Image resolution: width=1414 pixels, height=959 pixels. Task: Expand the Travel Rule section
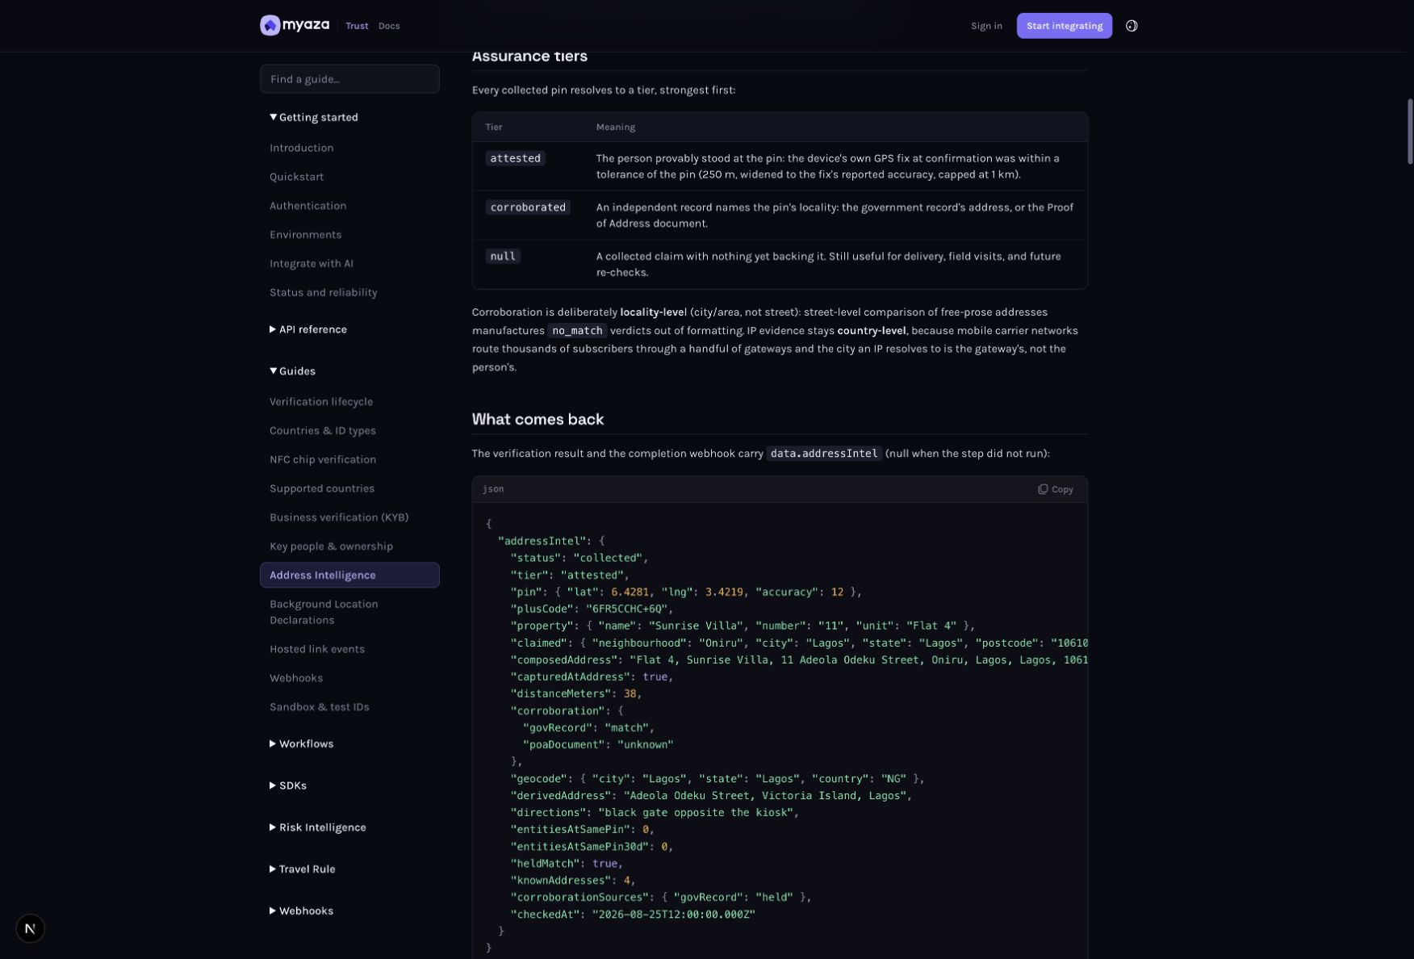point(303,869)
